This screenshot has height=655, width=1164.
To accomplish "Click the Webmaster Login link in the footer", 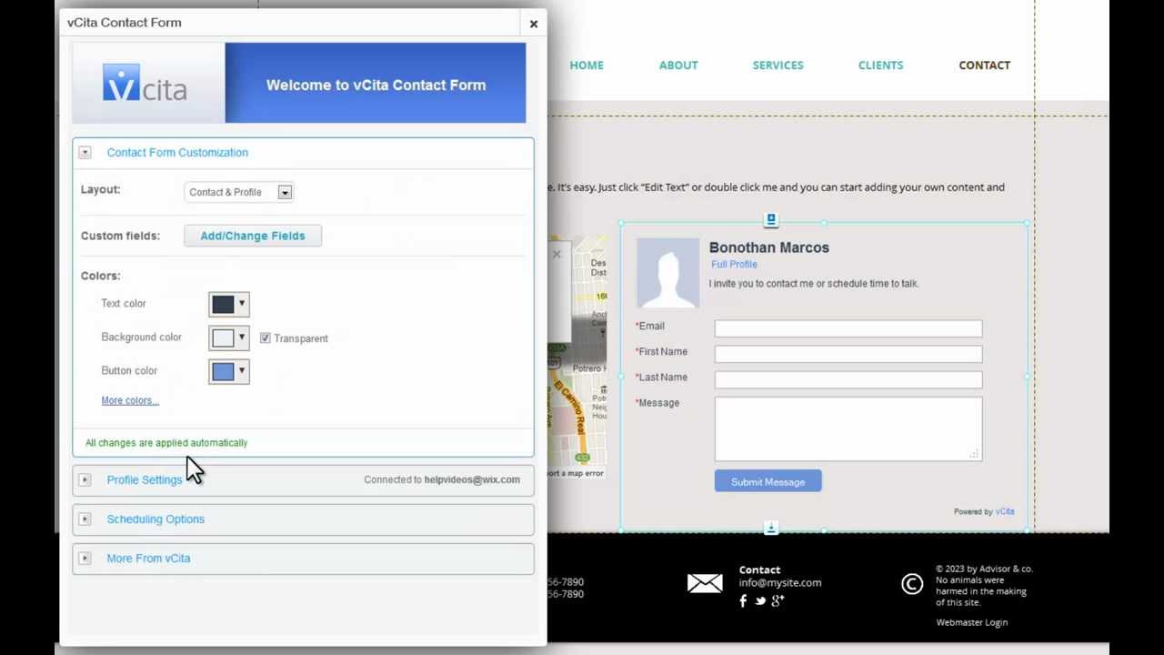I will [x=972, y=622].
